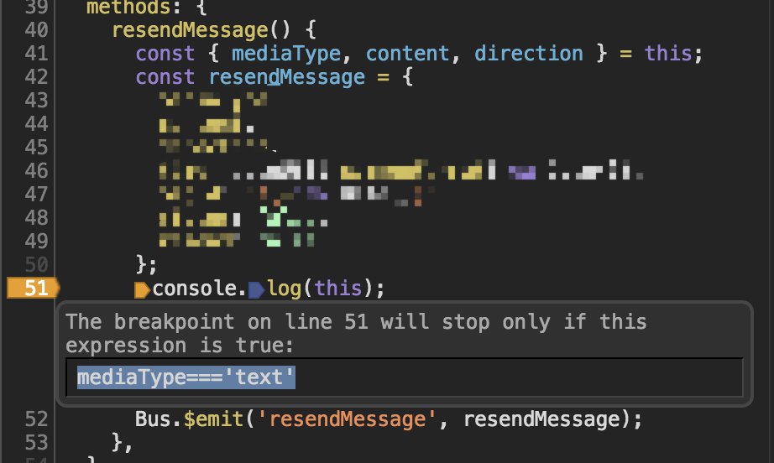This screenshot has width=774, height=463.
Task: Click the orange inline breakpoint marker before console
Action: [142, 290]
